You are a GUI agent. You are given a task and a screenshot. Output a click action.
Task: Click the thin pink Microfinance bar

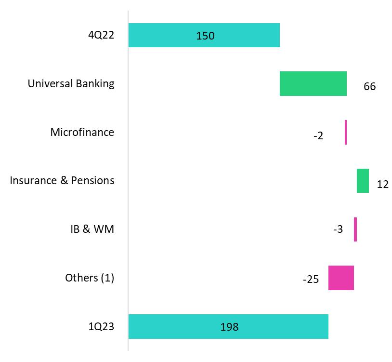point(346,133)
